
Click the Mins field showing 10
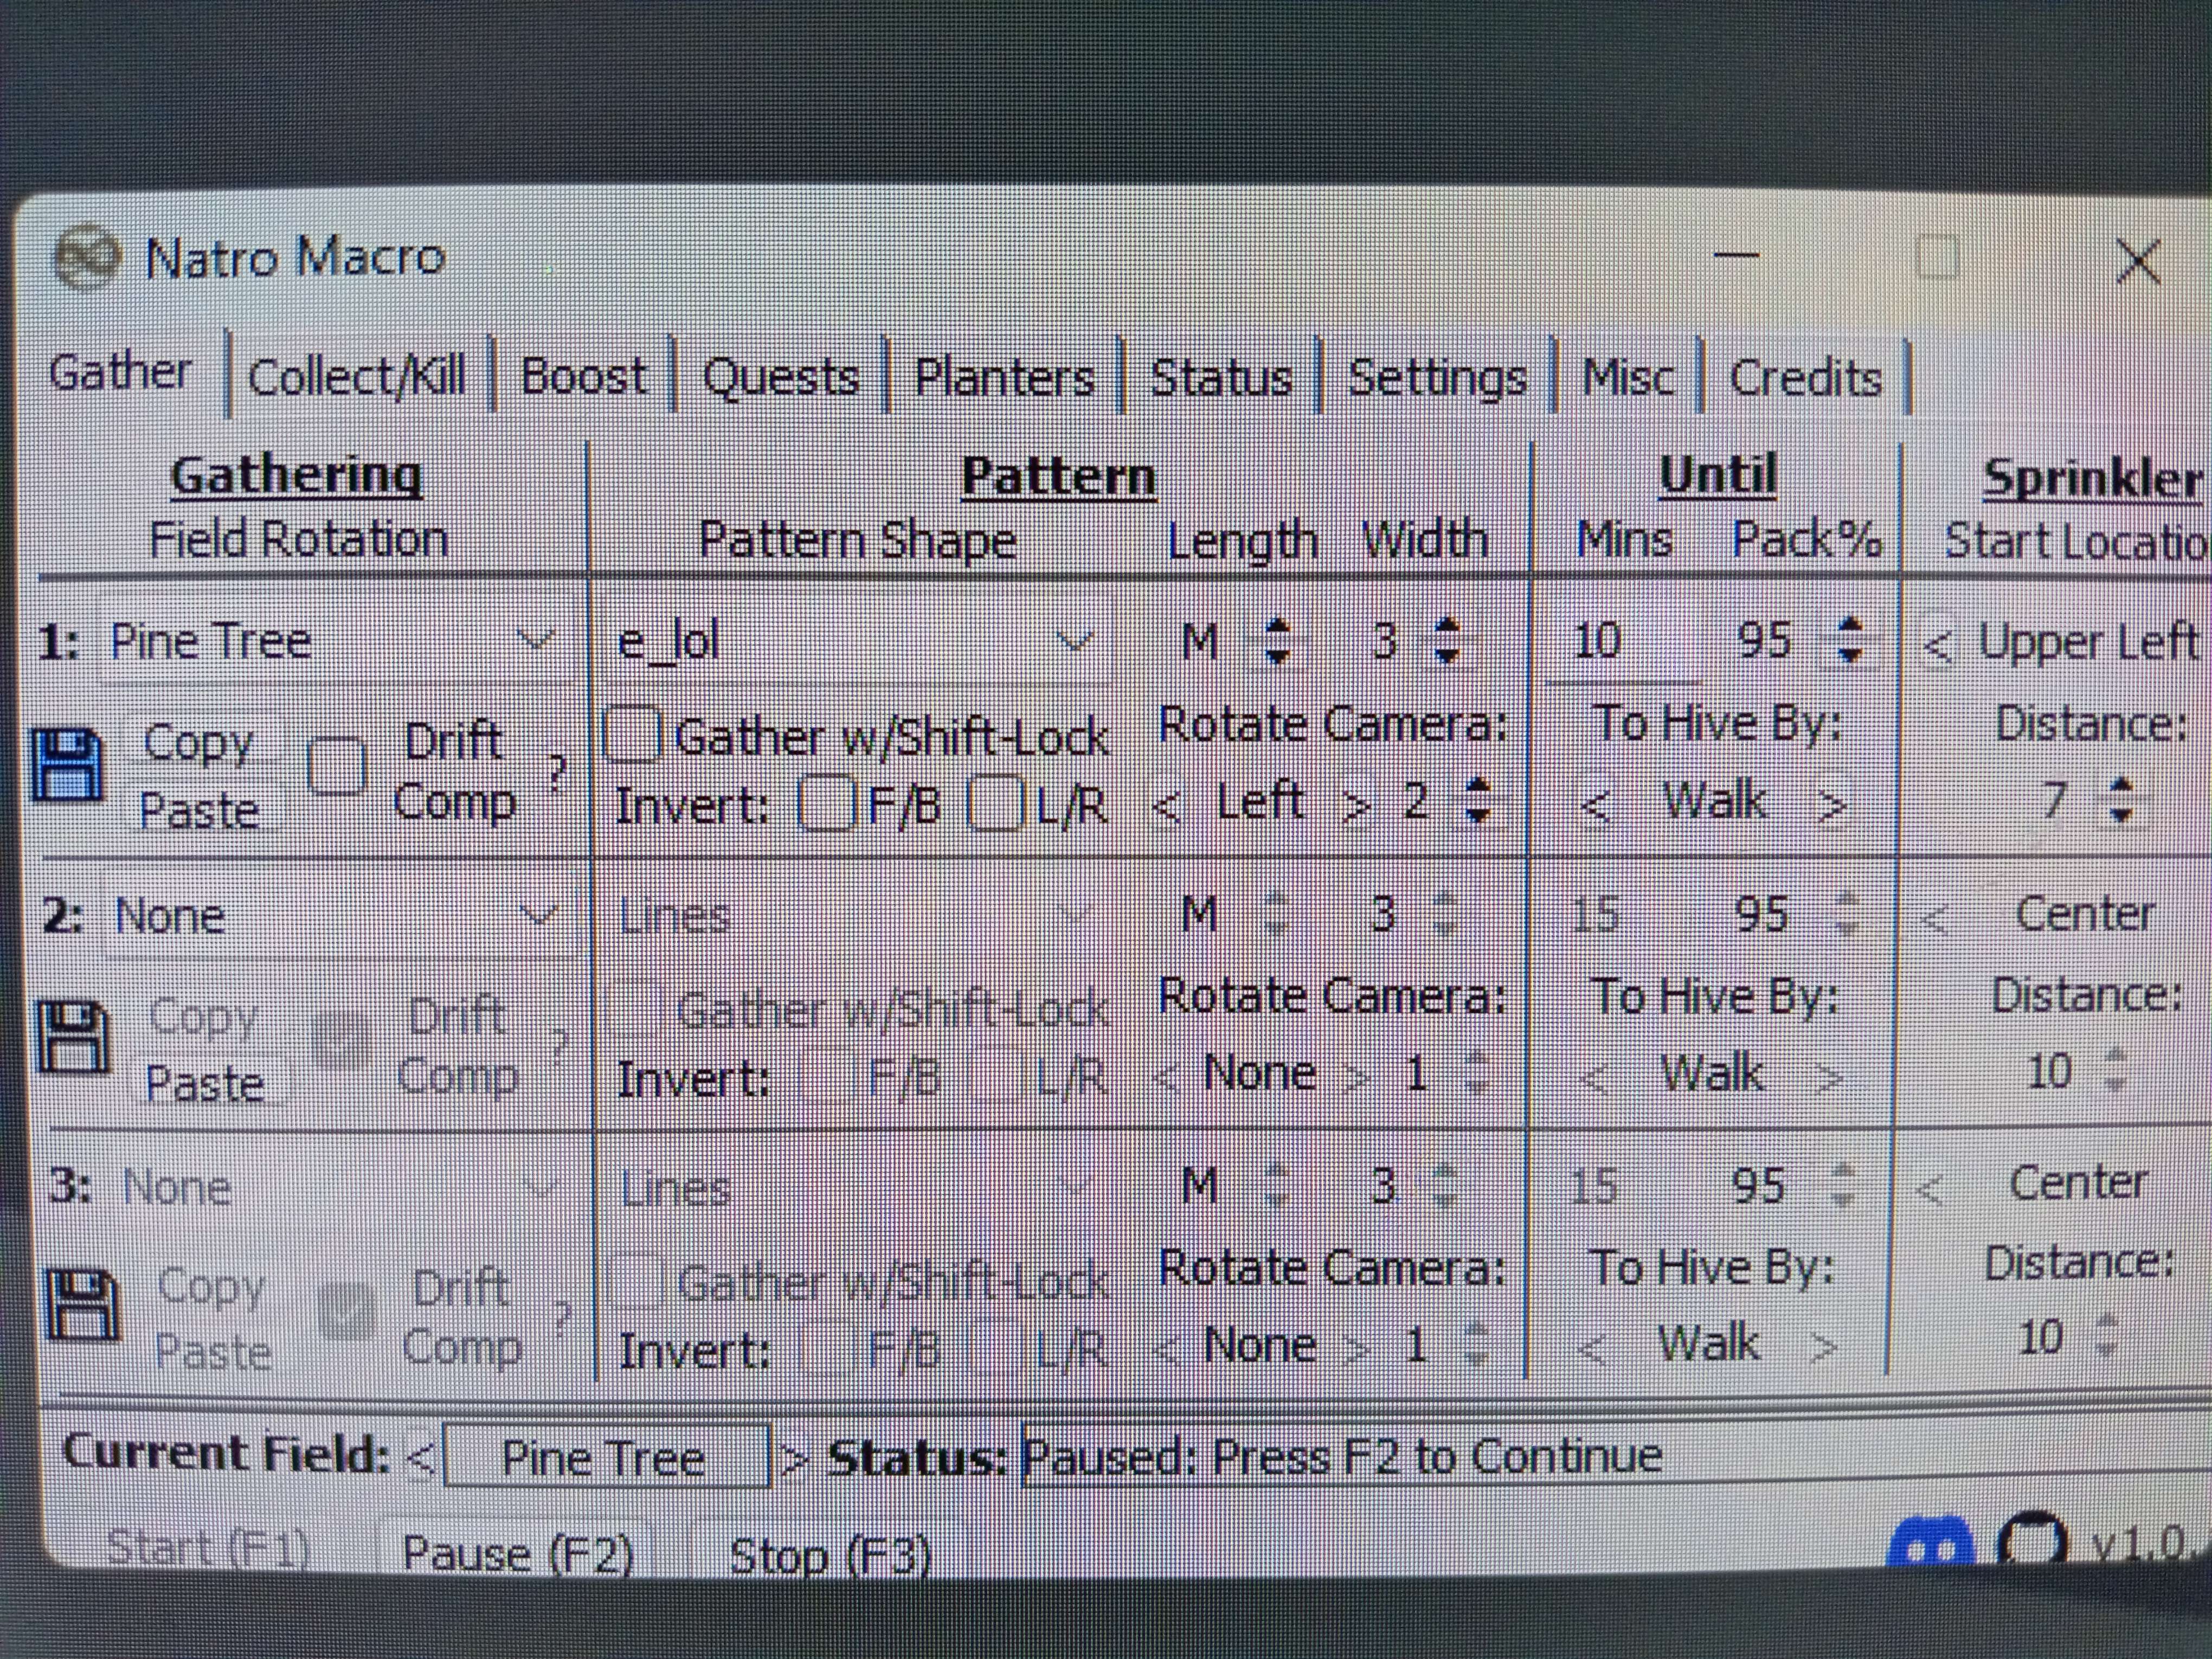click(x=1610, y=641)
